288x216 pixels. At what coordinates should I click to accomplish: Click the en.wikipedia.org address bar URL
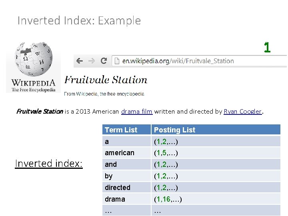[x=178, y=61]
